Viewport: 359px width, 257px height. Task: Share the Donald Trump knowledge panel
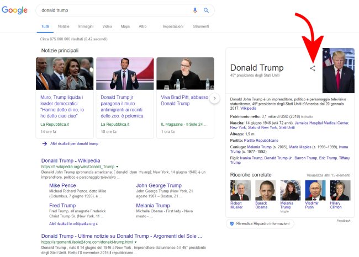(313, 68)
